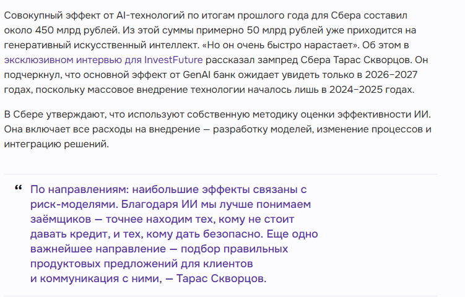The height and width of the screenshot is (297, 465).
Task: Click the word InvestFuture in the purple link
Action: [173, 60]
